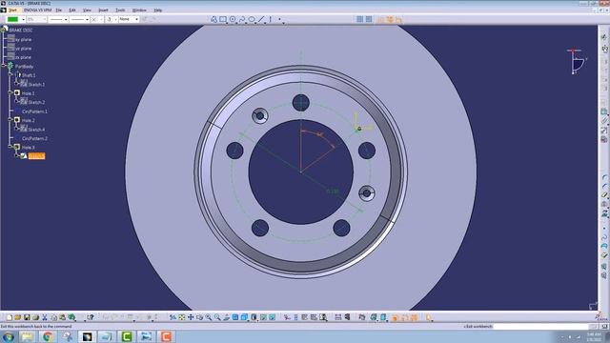Collapse the Hole.1 tree node
This screenshot has width=610, height=343.
point(10,93)
